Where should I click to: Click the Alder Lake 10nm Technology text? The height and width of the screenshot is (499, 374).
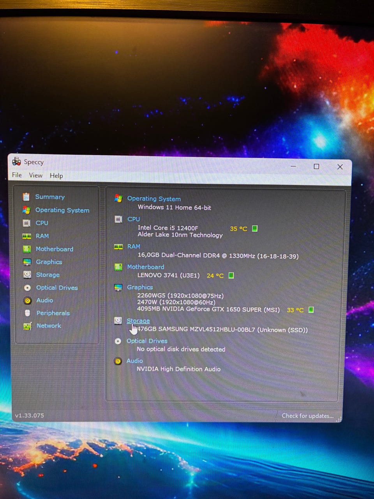click(180, 235)
